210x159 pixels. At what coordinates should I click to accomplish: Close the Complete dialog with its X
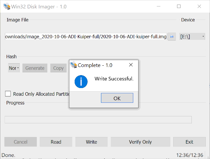point(131,65)
